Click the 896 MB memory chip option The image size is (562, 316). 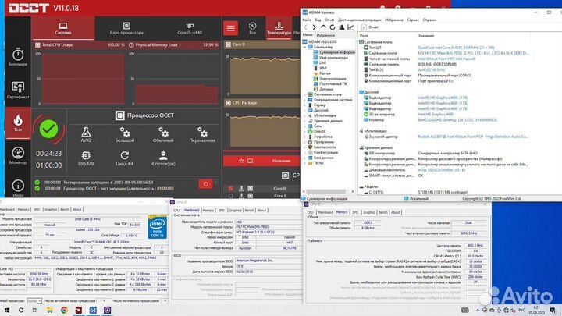point(86,158)
